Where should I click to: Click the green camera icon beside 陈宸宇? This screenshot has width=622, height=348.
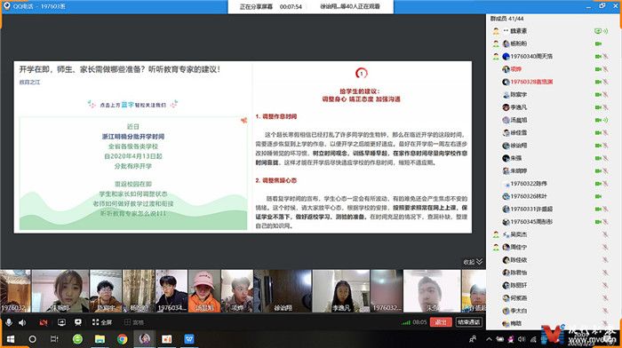pos(598,95)
